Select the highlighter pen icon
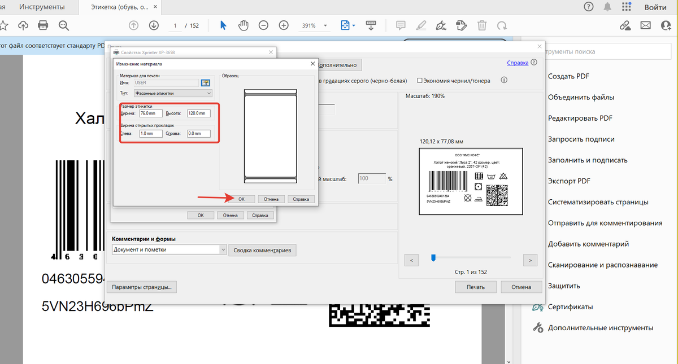The image size is (678, 364). [x=421, y=25]
